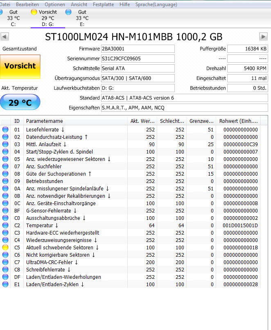Click the yellow Vorsicht health status button
Image resolution: width=271 pixels, height=330 pixels.
point(20,66)
